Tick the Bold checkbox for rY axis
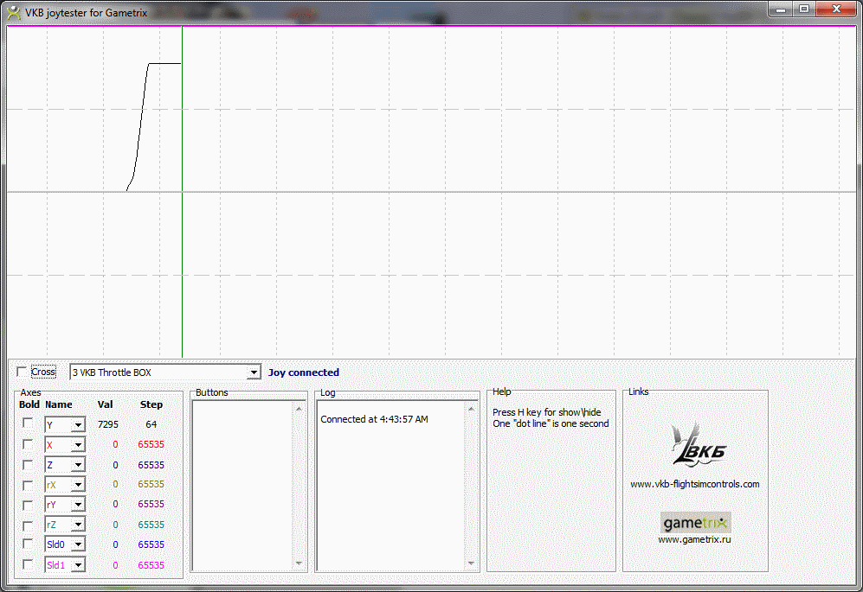 [27, 505]
